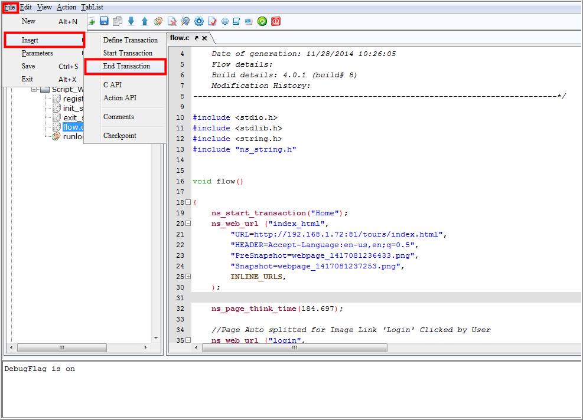Viewport: 583px width, 420px height.
Task: Collapse the fold marker at line 35
Action: [188, 340]
